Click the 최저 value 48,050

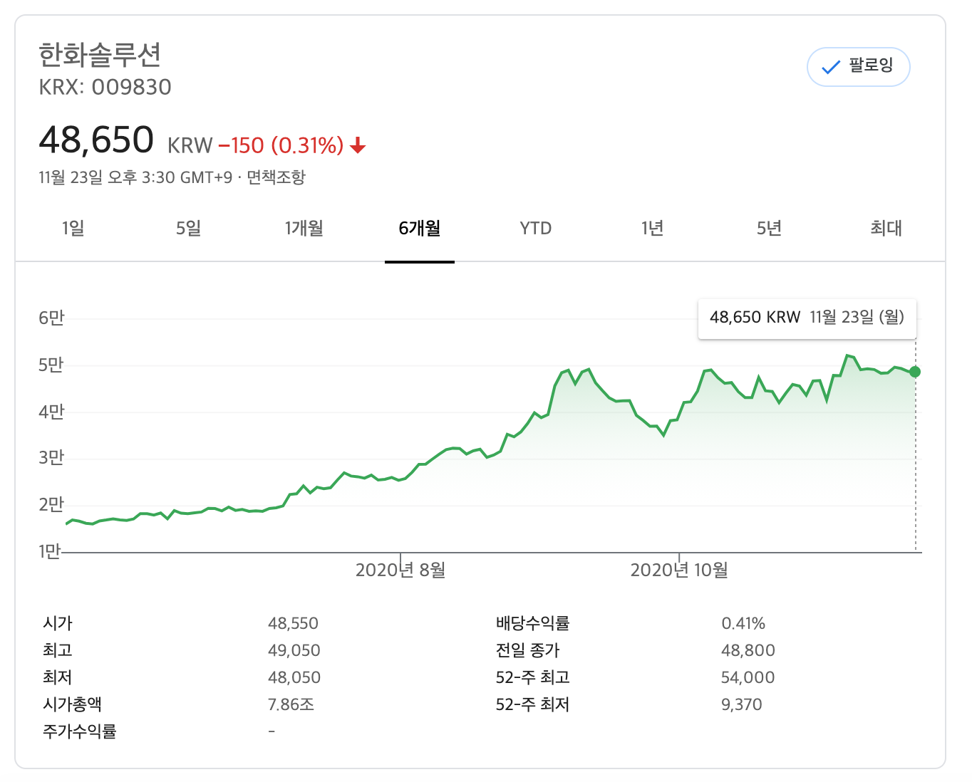point(294,678)
